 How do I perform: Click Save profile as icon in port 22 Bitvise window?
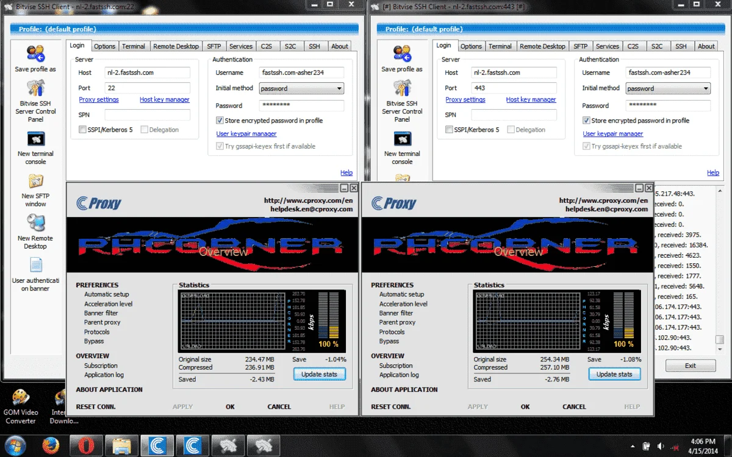point(35,54)
